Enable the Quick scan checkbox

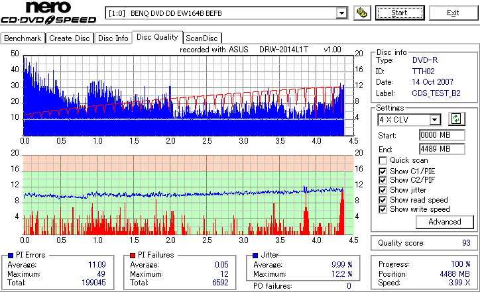coord(383,160)
